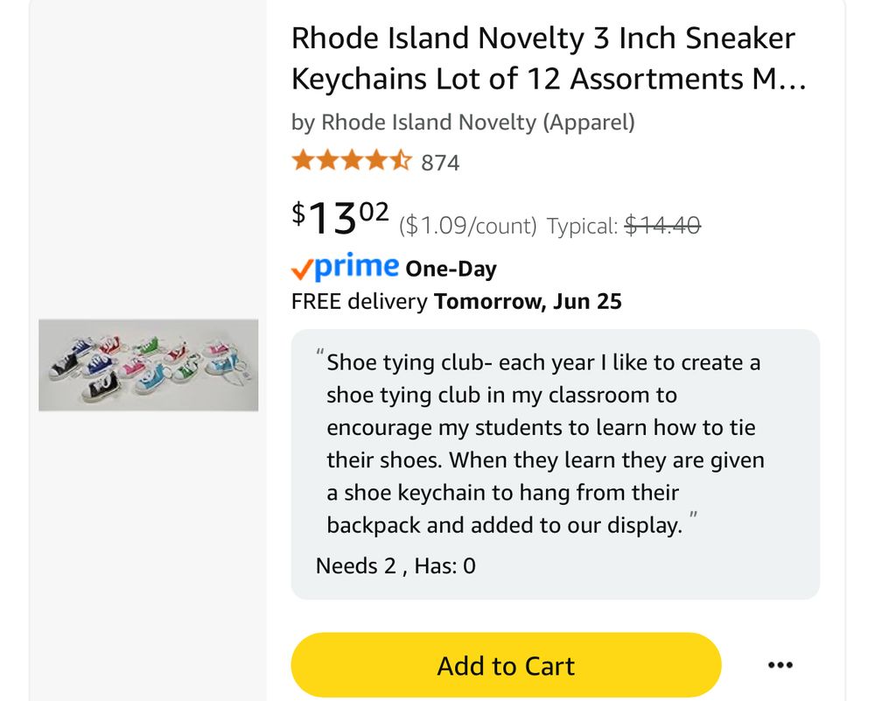Click the 'Shoe tying club' comment text
The height and width of the screenshot is (701, 875).
542,444
